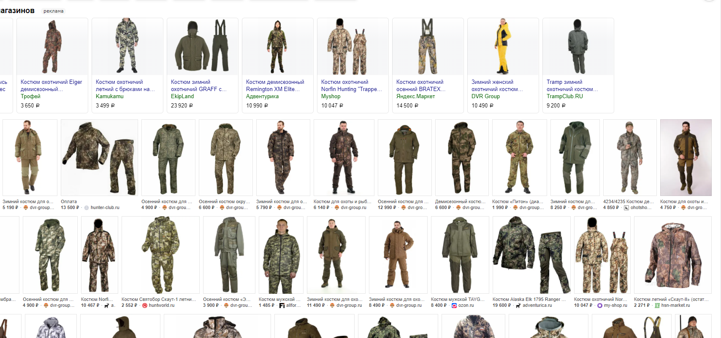Click the dvr-group favicon beside 12 990 ₽
The width and height of the screenshot is (721, 338).
click(x=404, y=208)
